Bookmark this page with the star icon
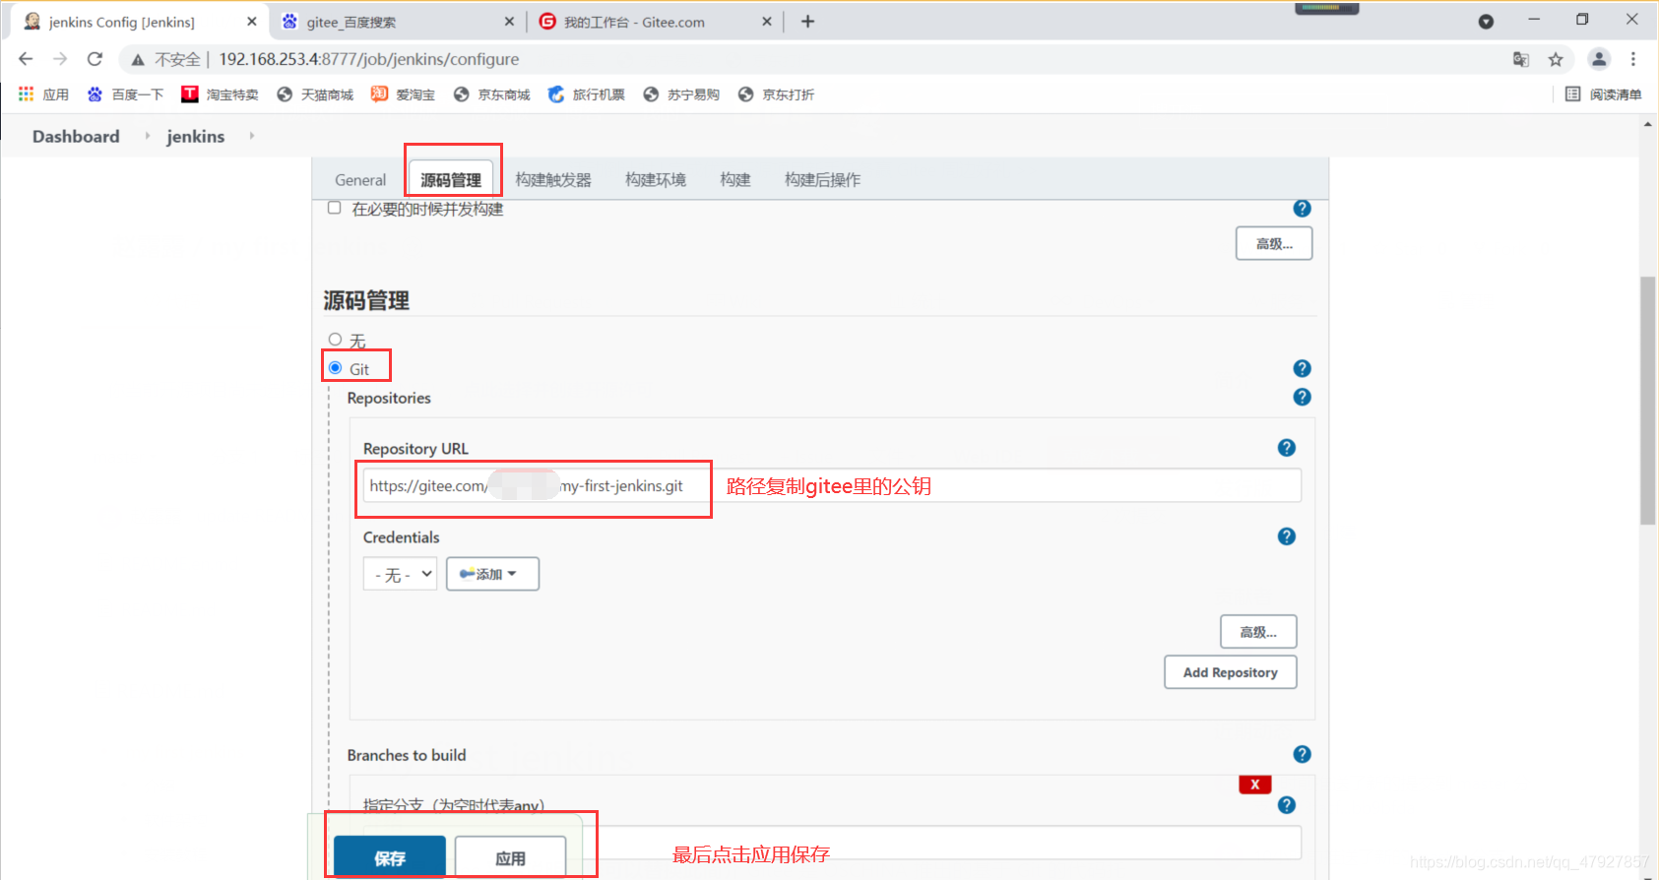Screen dimensions: 1659x880 (1556, 60)
